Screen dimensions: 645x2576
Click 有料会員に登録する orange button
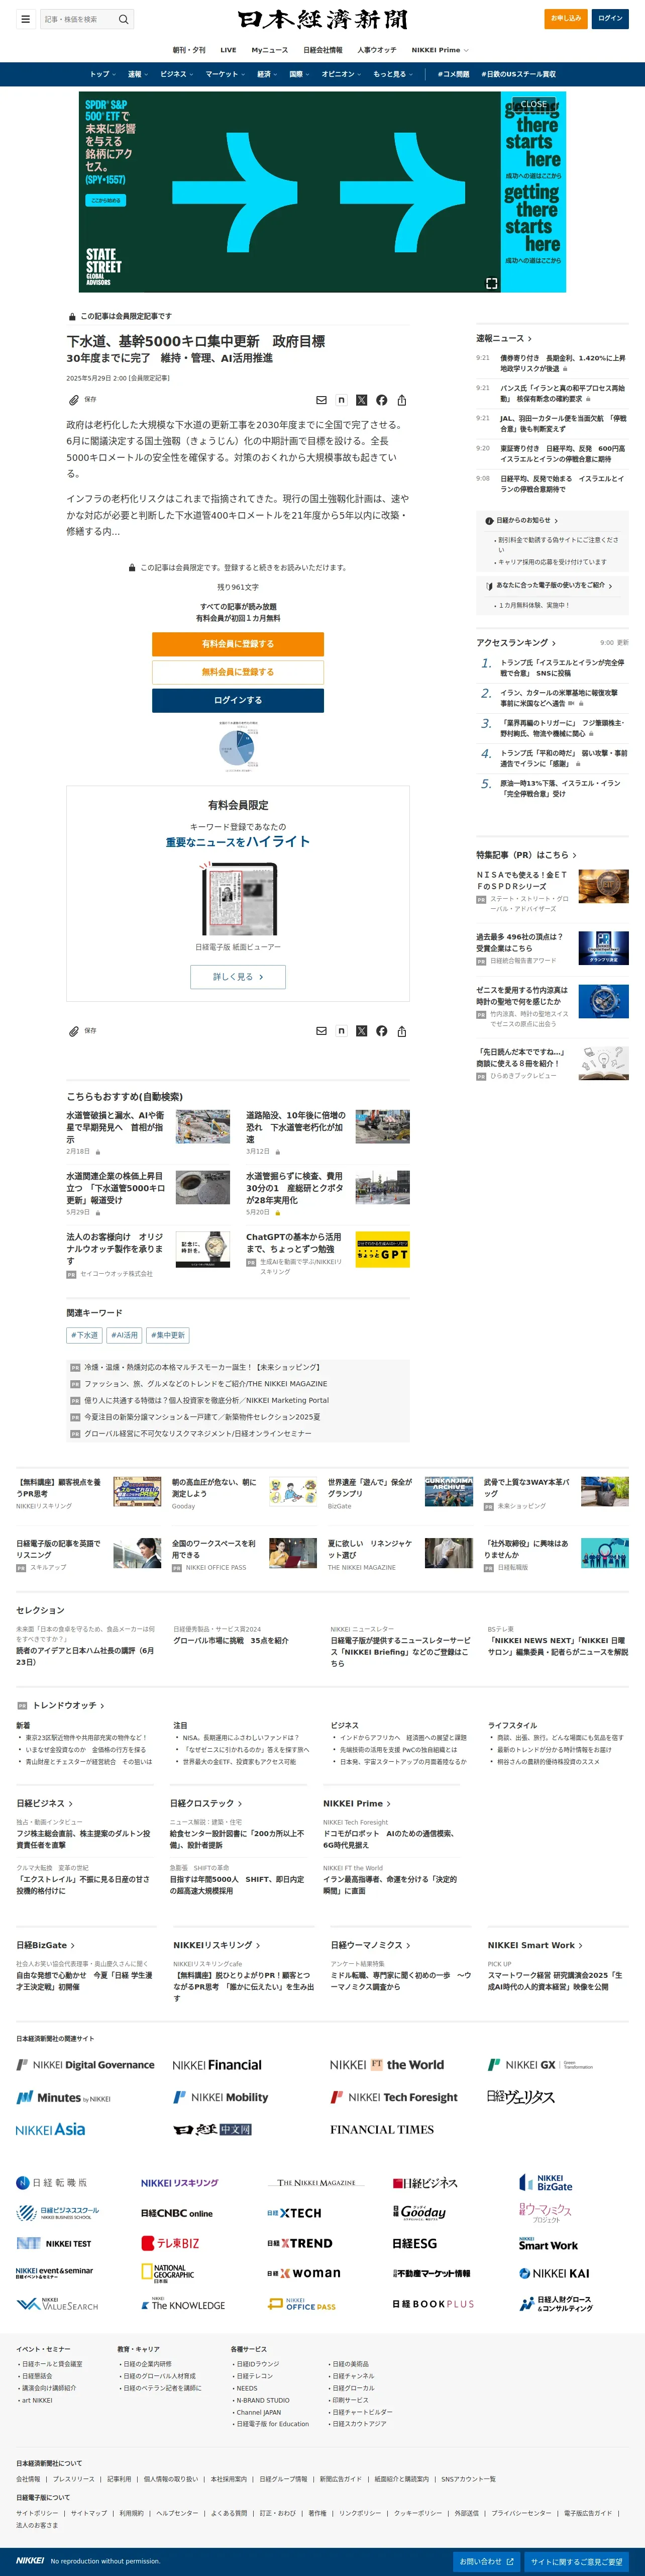click(x=238, y=644)
